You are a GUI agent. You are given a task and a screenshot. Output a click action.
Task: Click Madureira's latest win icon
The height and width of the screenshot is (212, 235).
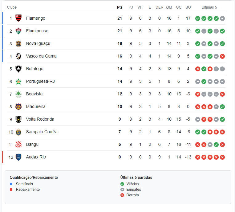click(x=222, y=107)
